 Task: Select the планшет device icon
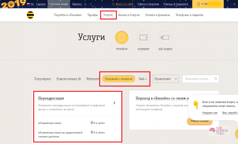pos(143,37)
